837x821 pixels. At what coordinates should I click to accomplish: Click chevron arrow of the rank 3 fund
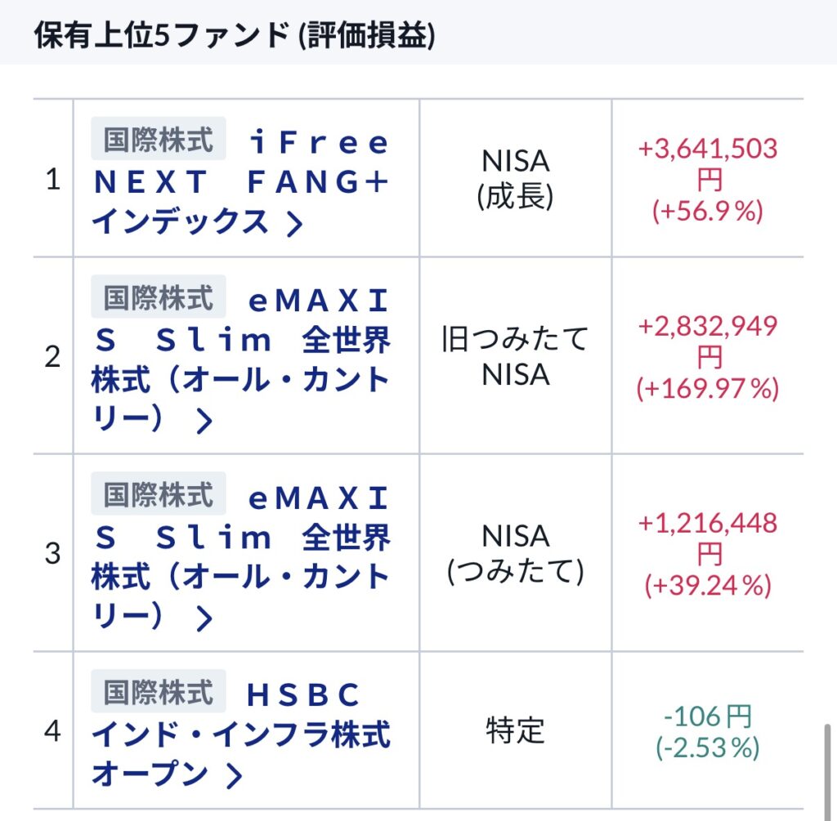tap(204, 618)
